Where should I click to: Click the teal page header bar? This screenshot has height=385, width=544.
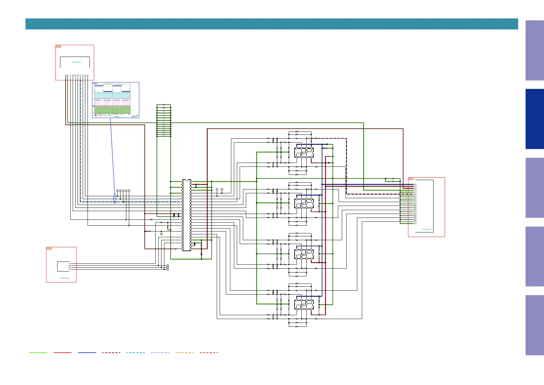pos(272,24)
